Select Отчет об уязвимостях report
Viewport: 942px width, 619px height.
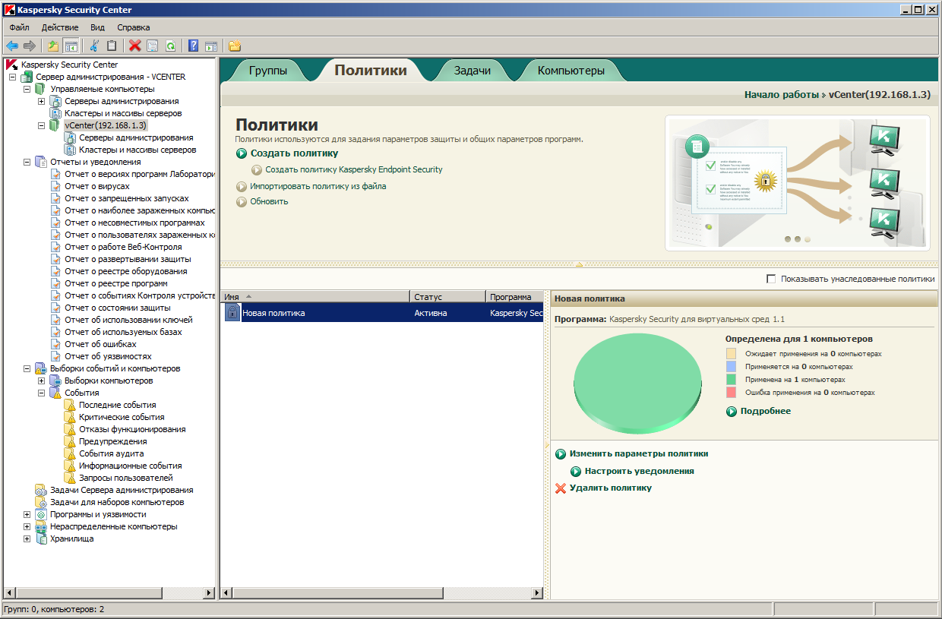(x=108, y=356)
